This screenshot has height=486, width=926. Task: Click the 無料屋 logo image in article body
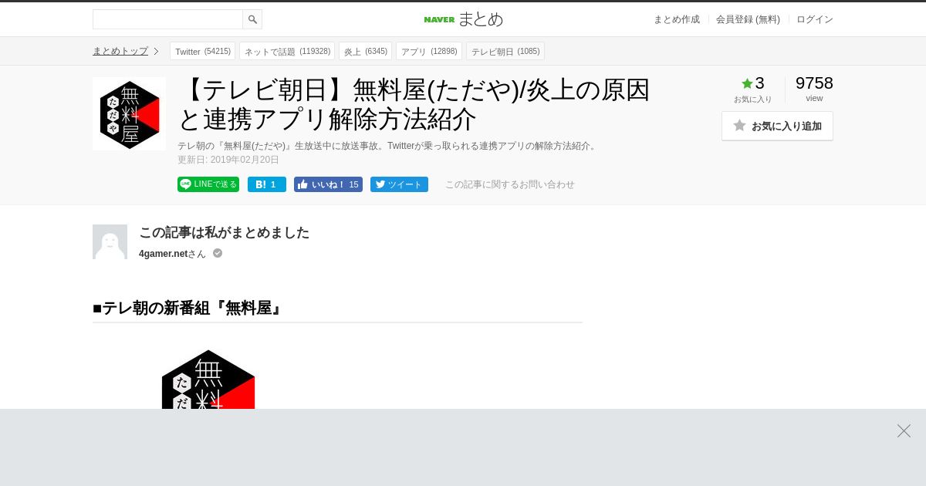[208, 379]
